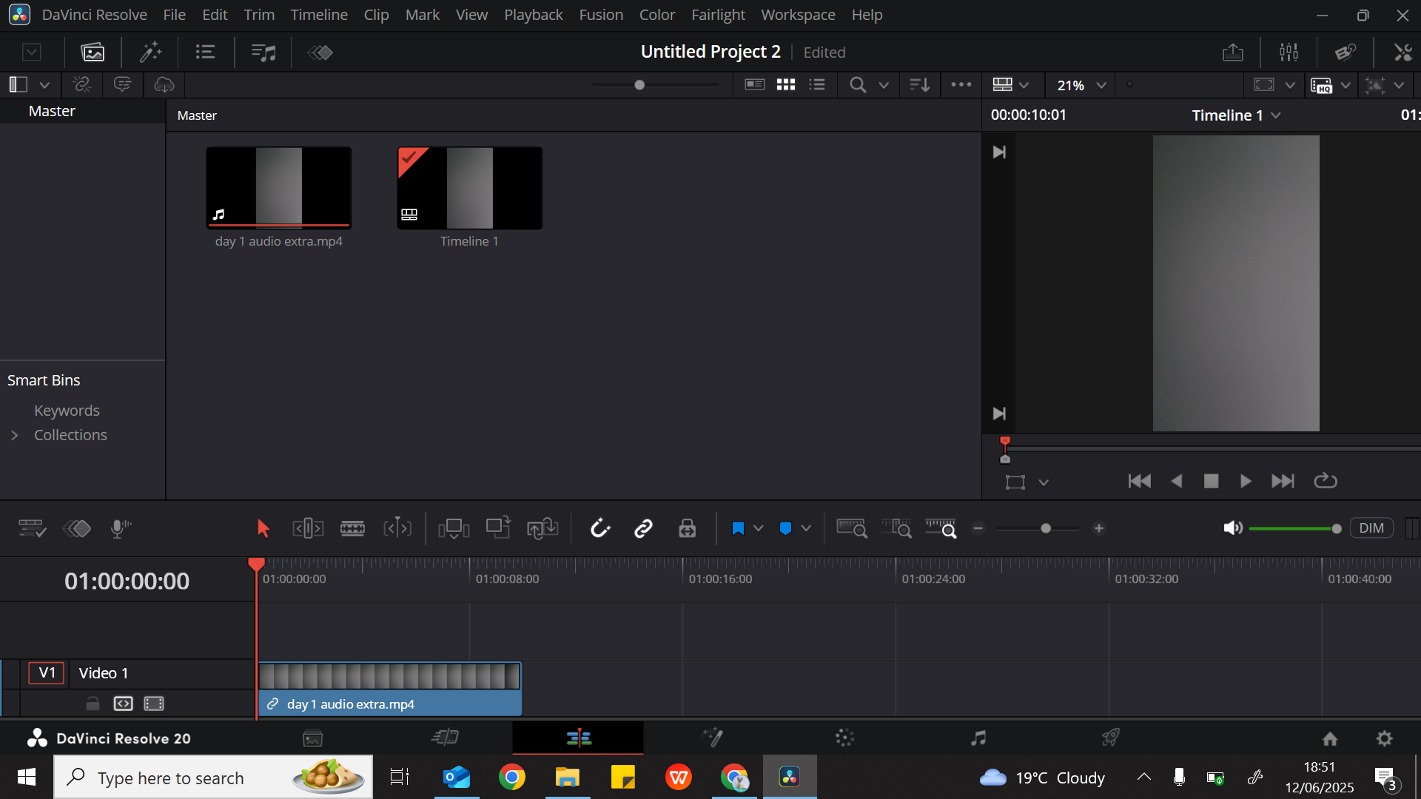The width and height of the screenshot is (1421, 799).
Task: Toggle timeline Snapping magnet icon
Action: (x=600, y=528)
